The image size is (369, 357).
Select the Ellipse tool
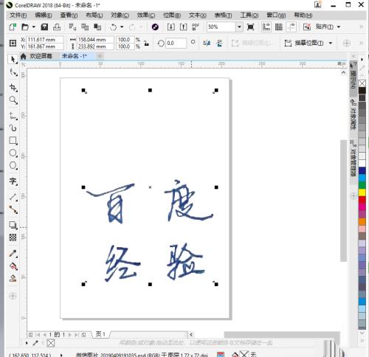point(13,153)
